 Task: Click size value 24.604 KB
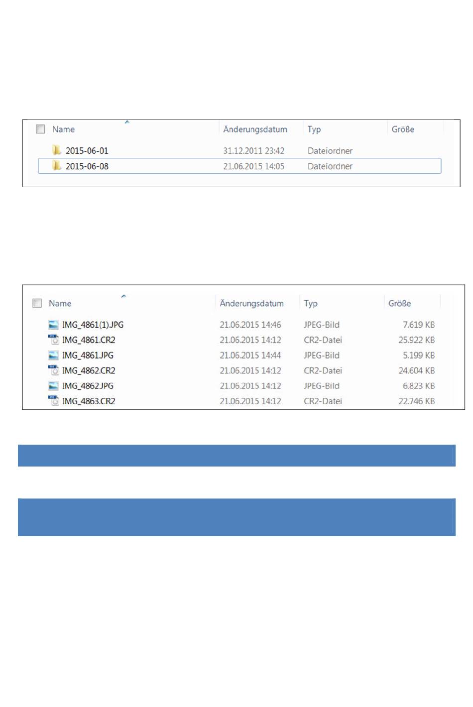(x=416, y=370)
